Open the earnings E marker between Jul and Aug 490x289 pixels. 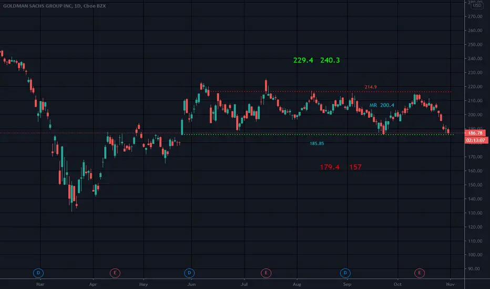[266, 273]
